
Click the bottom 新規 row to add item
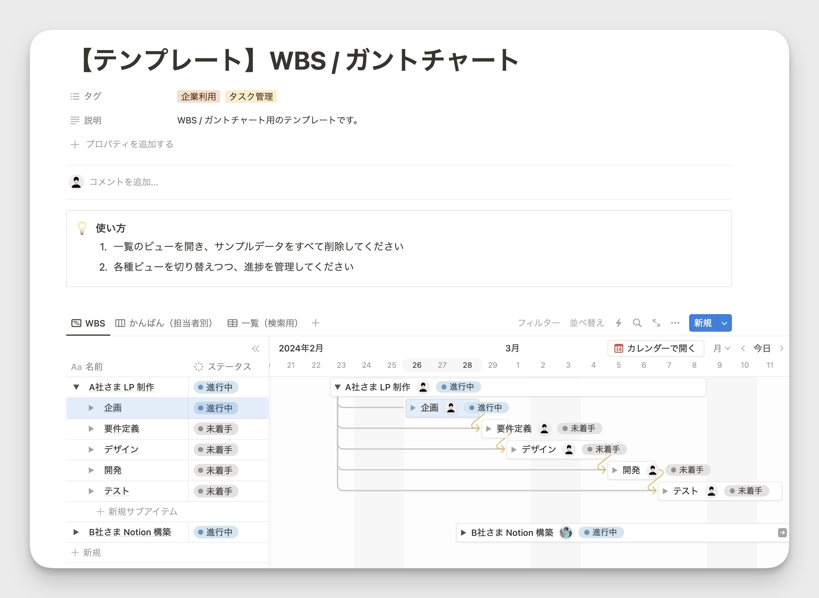click(x=86, y=552)
